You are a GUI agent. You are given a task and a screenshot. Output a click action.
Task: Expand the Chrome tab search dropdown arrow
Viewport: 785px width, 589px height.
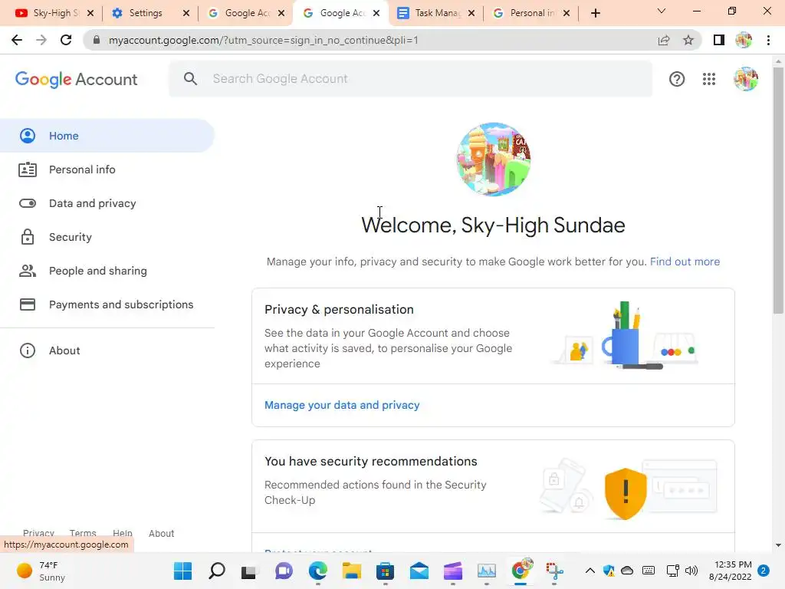[x=662, y=11]
